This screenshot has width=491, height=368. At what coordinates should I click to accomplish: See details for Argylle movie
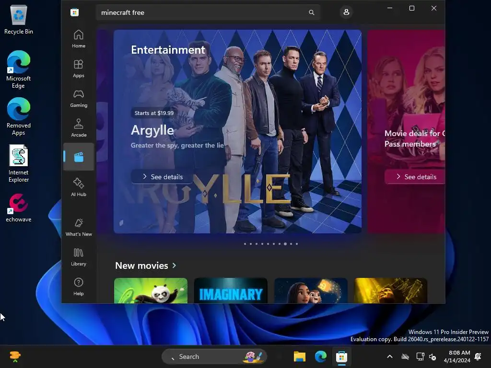tap(162, 177)
